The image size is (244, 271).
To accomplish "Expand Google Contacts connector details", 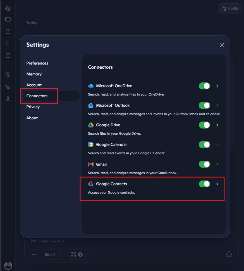I will tap(217, 184).
